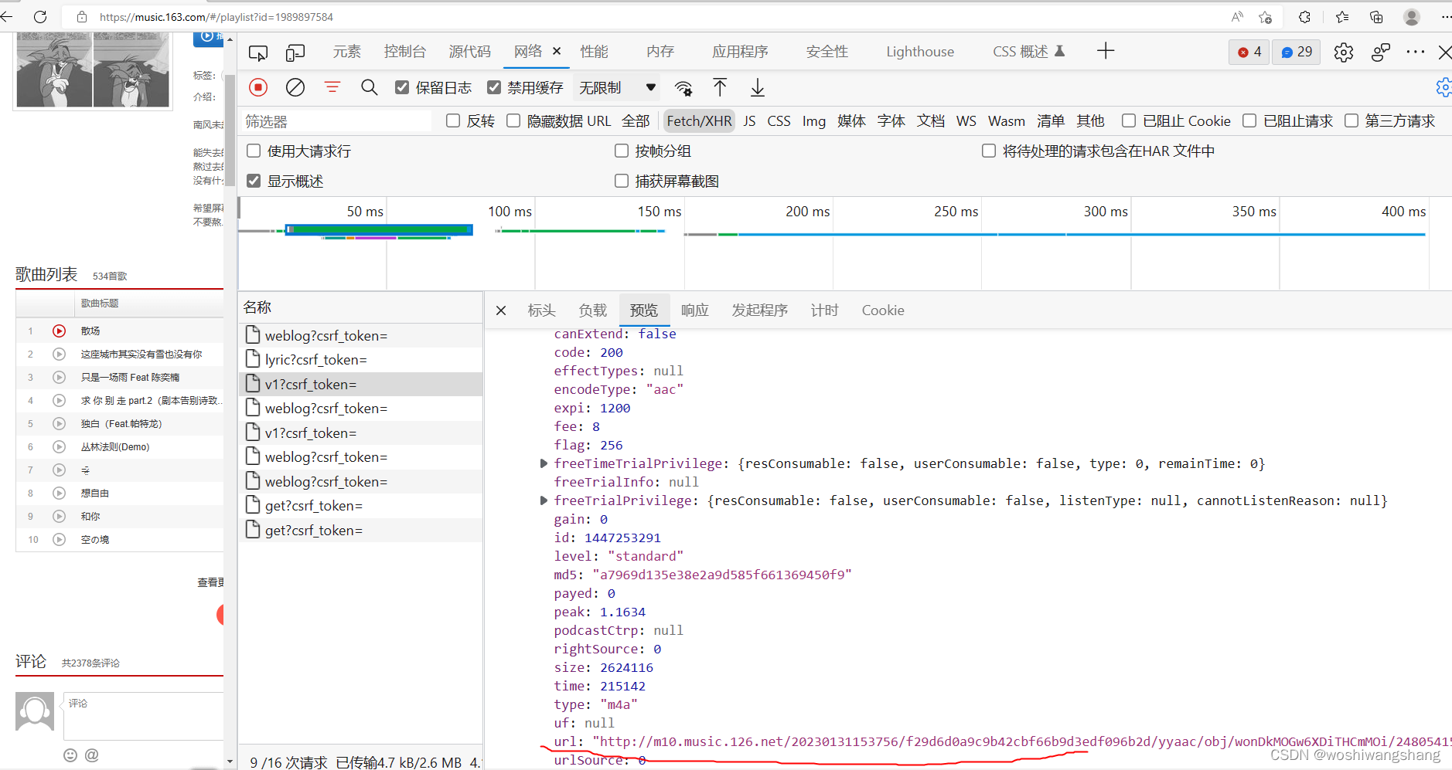The height and width of the screenshot is (770, 1452).
Task: Add a new DevTools tab with plus
Action: point(1106,51)
